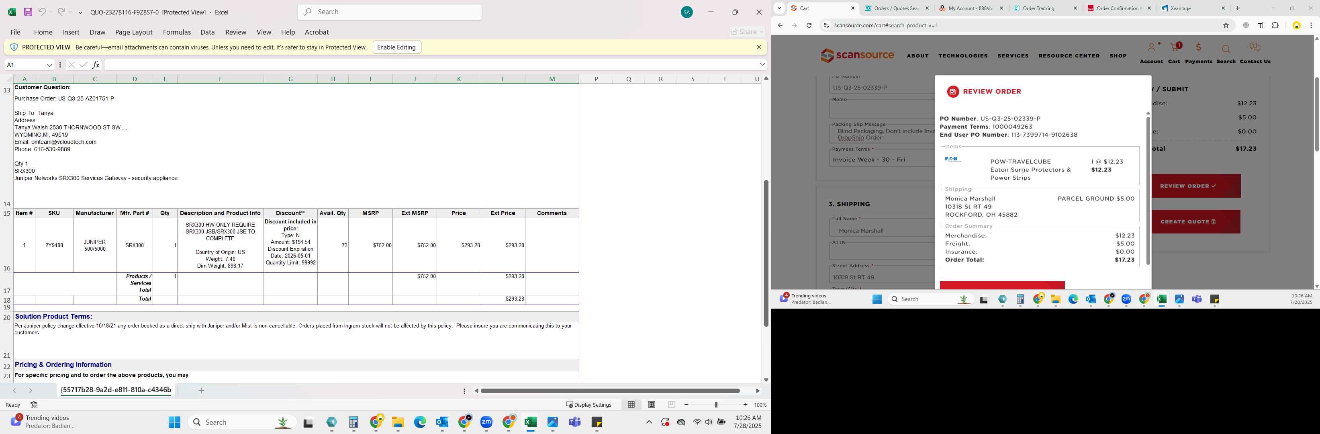Click the scansource URL address bar
This screenshot has width=1320, height=434.
[1022, 25]
